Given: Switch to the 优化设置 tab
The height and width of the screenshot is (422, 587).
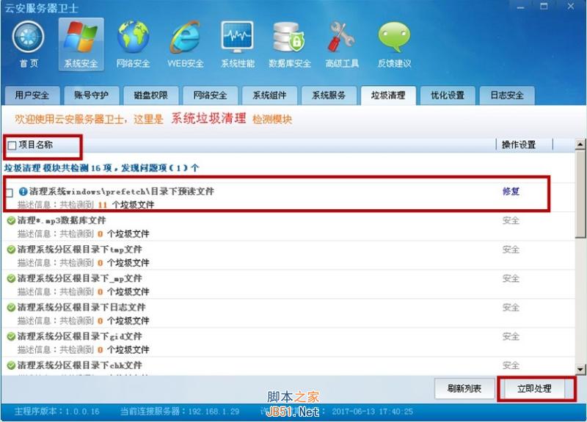Looking at the screenshot, I should point(448,95).
